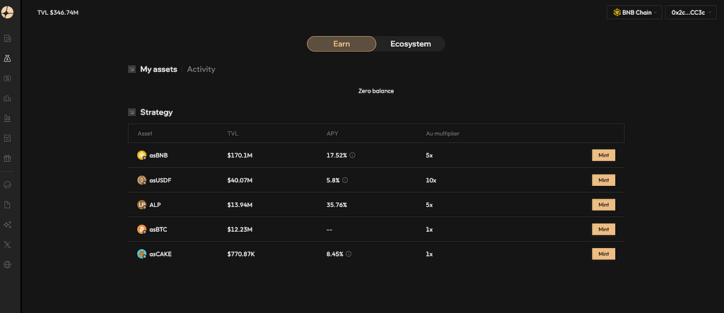Collapse the My assets section arrow
This screenshot has width=724, height=313.
(132, 69)
